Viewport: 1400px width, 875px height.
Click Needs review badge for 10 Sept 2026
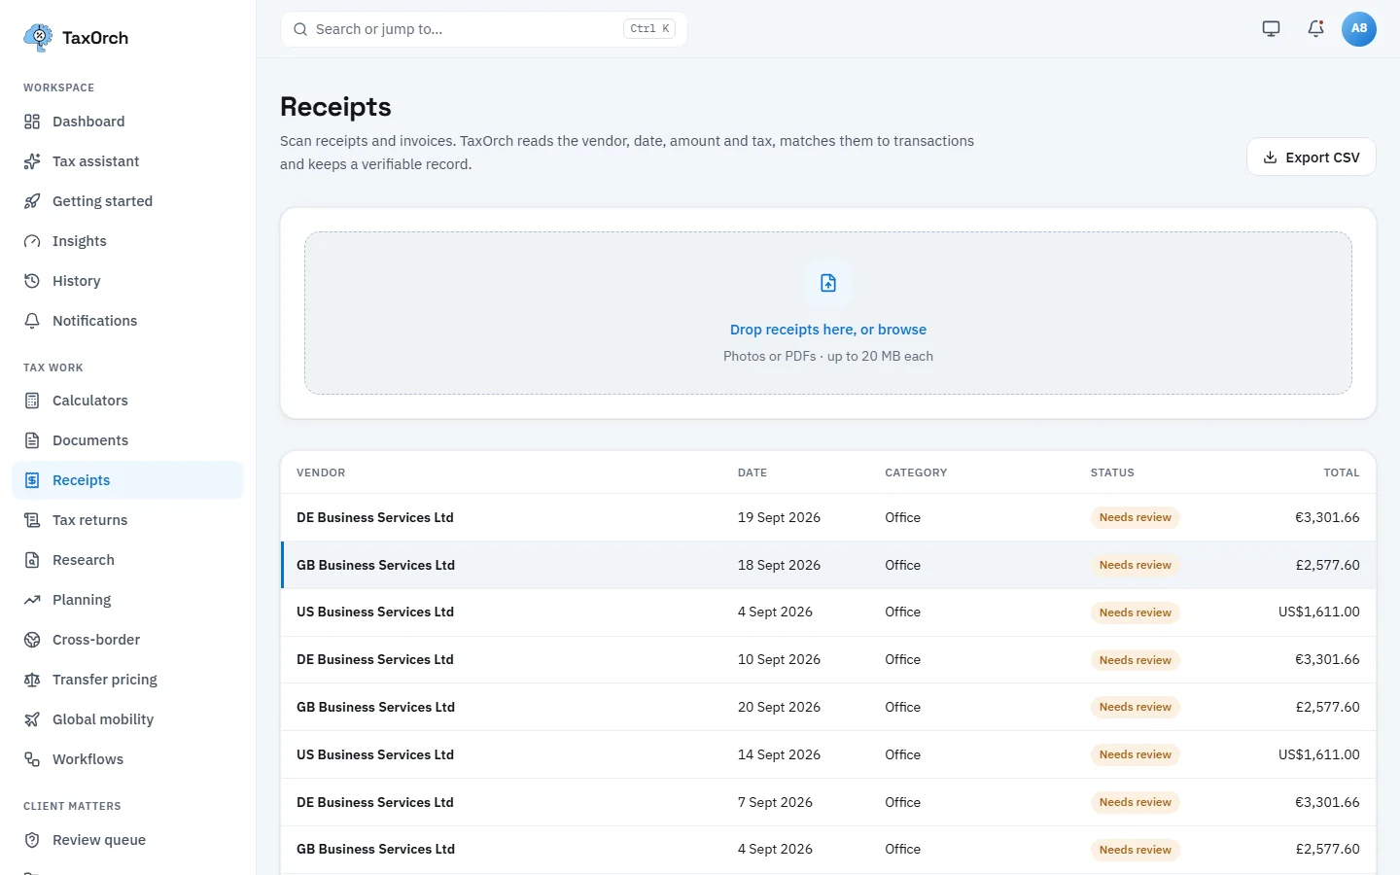click(1135, 660)
